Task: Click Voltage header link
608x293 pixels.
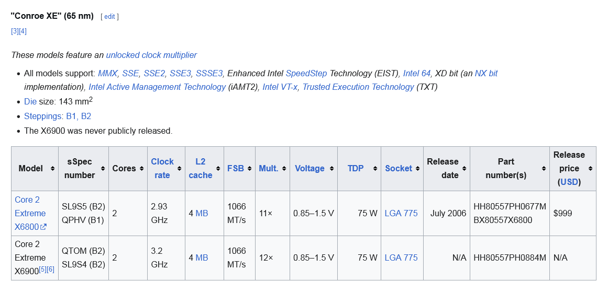Action: coord(309,169)
